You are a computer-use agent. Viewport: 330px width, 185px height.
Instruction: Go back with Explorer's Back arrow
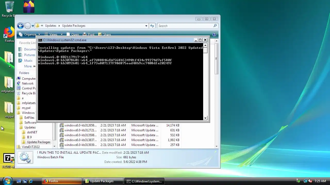click(x=20, y=26)
